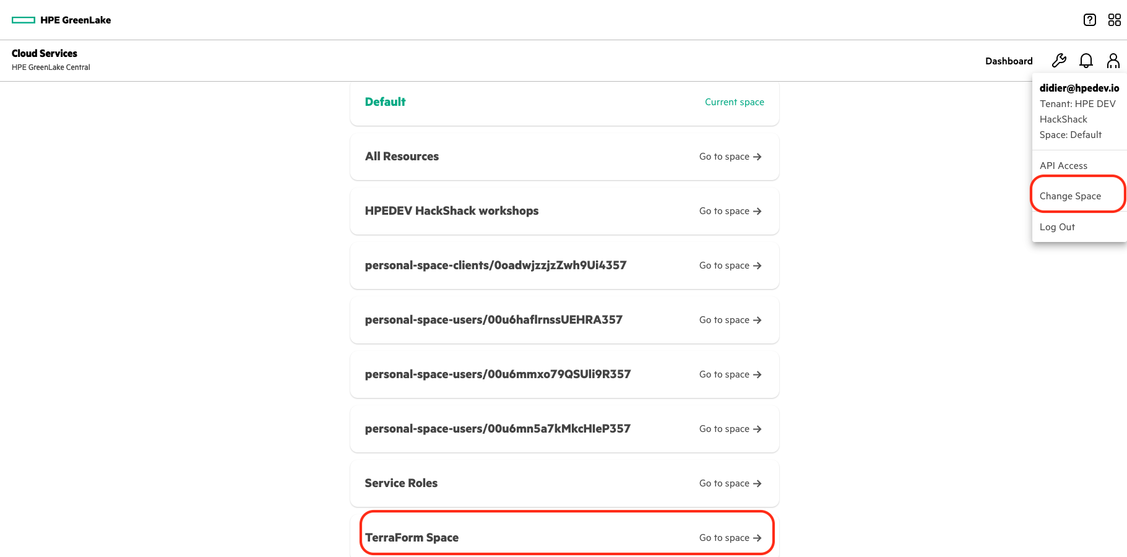Viewport: 1127px width, 557px height.
Task: Click the personal-space-users/00u6mn5a7kMkcHIeP357 title
Action: click(x=498, y=429)
